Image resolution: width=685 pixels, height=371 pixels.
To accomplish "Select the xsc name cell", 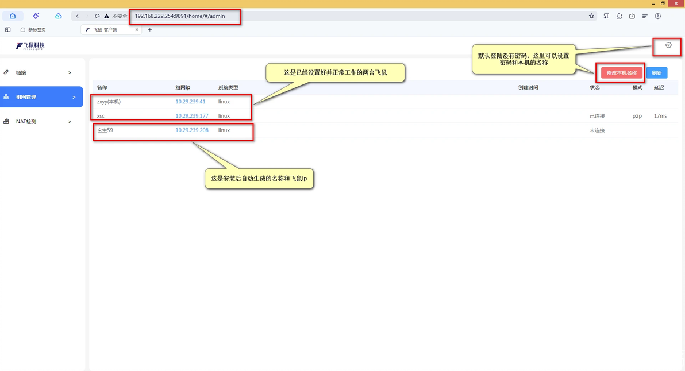I will click(101, 116).
